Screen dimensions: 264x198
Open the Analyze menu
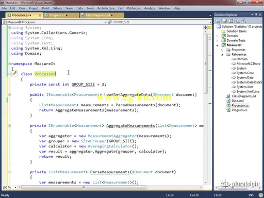coord(150,8)
